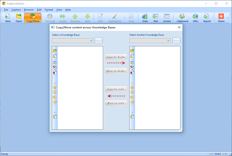Click the move up arrow in left panel
The height and width of the screenshot is (156, 232).
55,87
